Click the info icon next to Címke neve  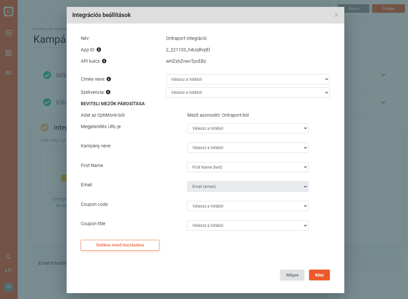pyautogui.click(x=109, y=79)
